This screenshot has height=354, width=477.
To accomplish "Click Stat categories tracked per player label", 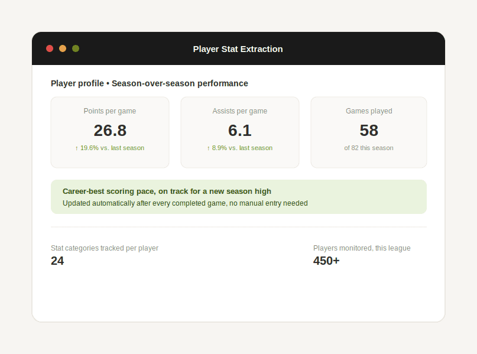I will coord(105,248).
